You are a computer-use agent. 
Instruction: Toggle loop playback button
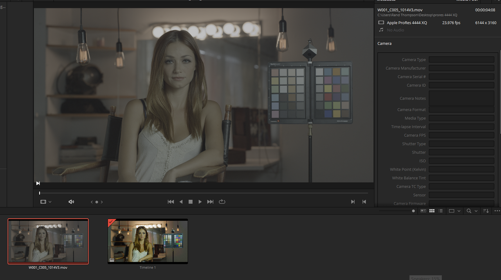point(222,202)
